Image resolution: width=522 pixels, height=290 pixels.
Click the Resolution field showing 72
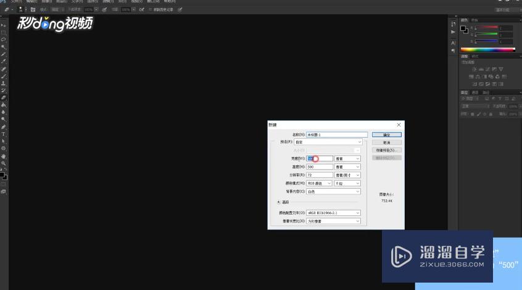pyautogui.click(x=320, y=175)
